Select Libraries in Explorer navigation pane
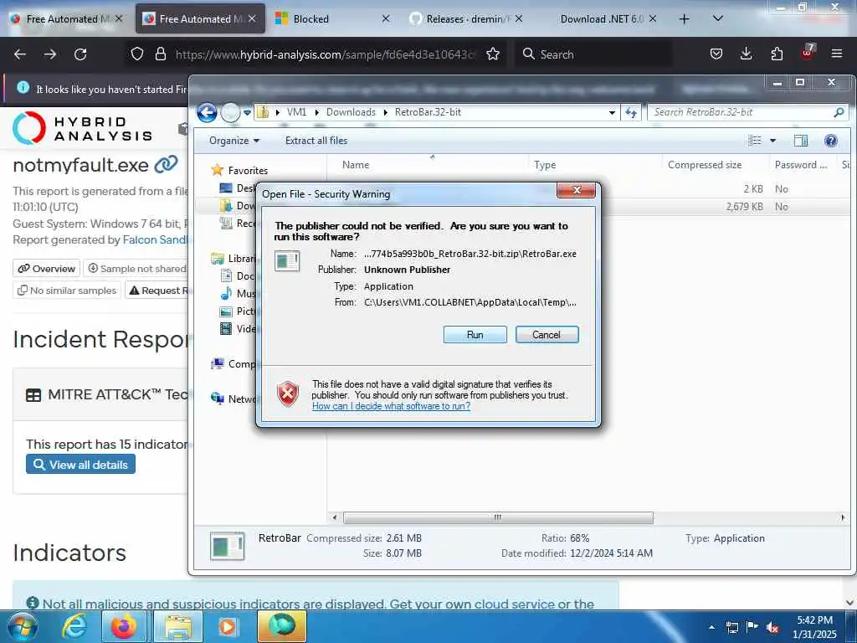Viewport: 857px width, 643px height. coord(233,259)
